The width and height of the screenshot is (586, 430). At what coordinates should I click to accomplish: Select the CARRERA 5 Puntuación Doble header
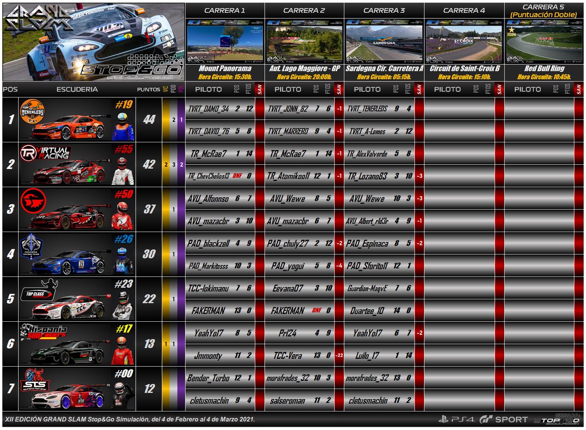click(544, 11)
